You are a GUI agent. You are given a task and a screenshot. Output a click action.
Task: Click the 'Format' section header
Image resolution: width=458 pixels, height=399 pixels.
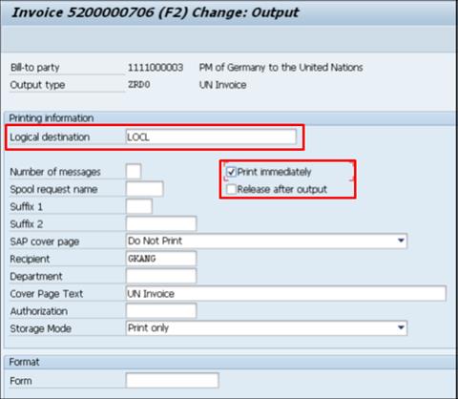[x=24, y=362]
